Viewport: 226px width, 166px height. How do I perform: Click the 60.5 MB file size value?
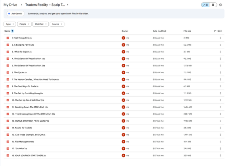click(188, 45)
